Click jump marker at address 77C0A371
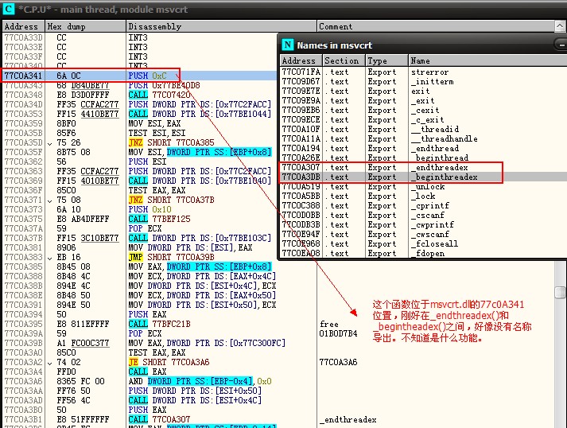This screenshot has height=428, width=567. (x=49, y=200)
